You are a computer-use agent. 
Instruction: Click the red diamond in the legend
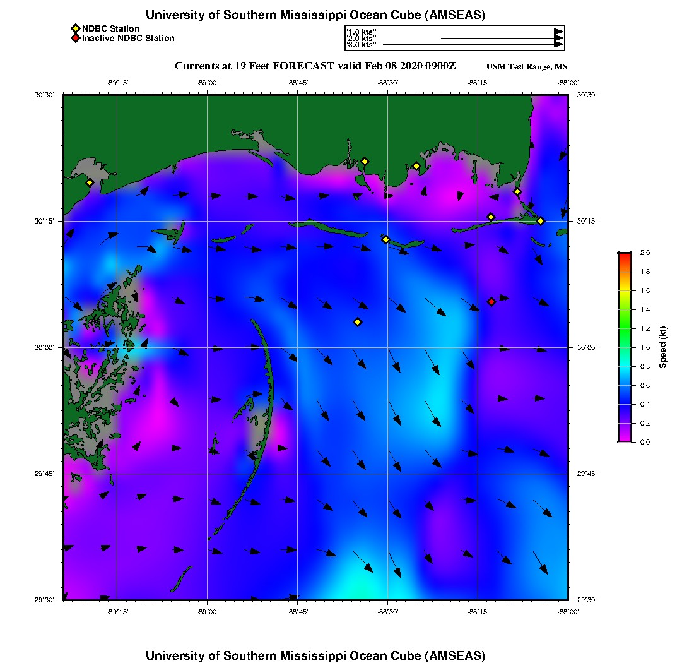(75, 38)
